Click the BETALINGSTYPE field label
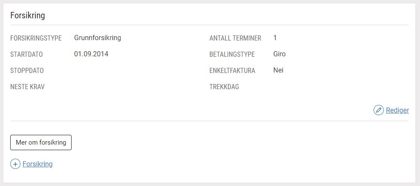This screenshot has height=186, width=420. click(232, 55)
